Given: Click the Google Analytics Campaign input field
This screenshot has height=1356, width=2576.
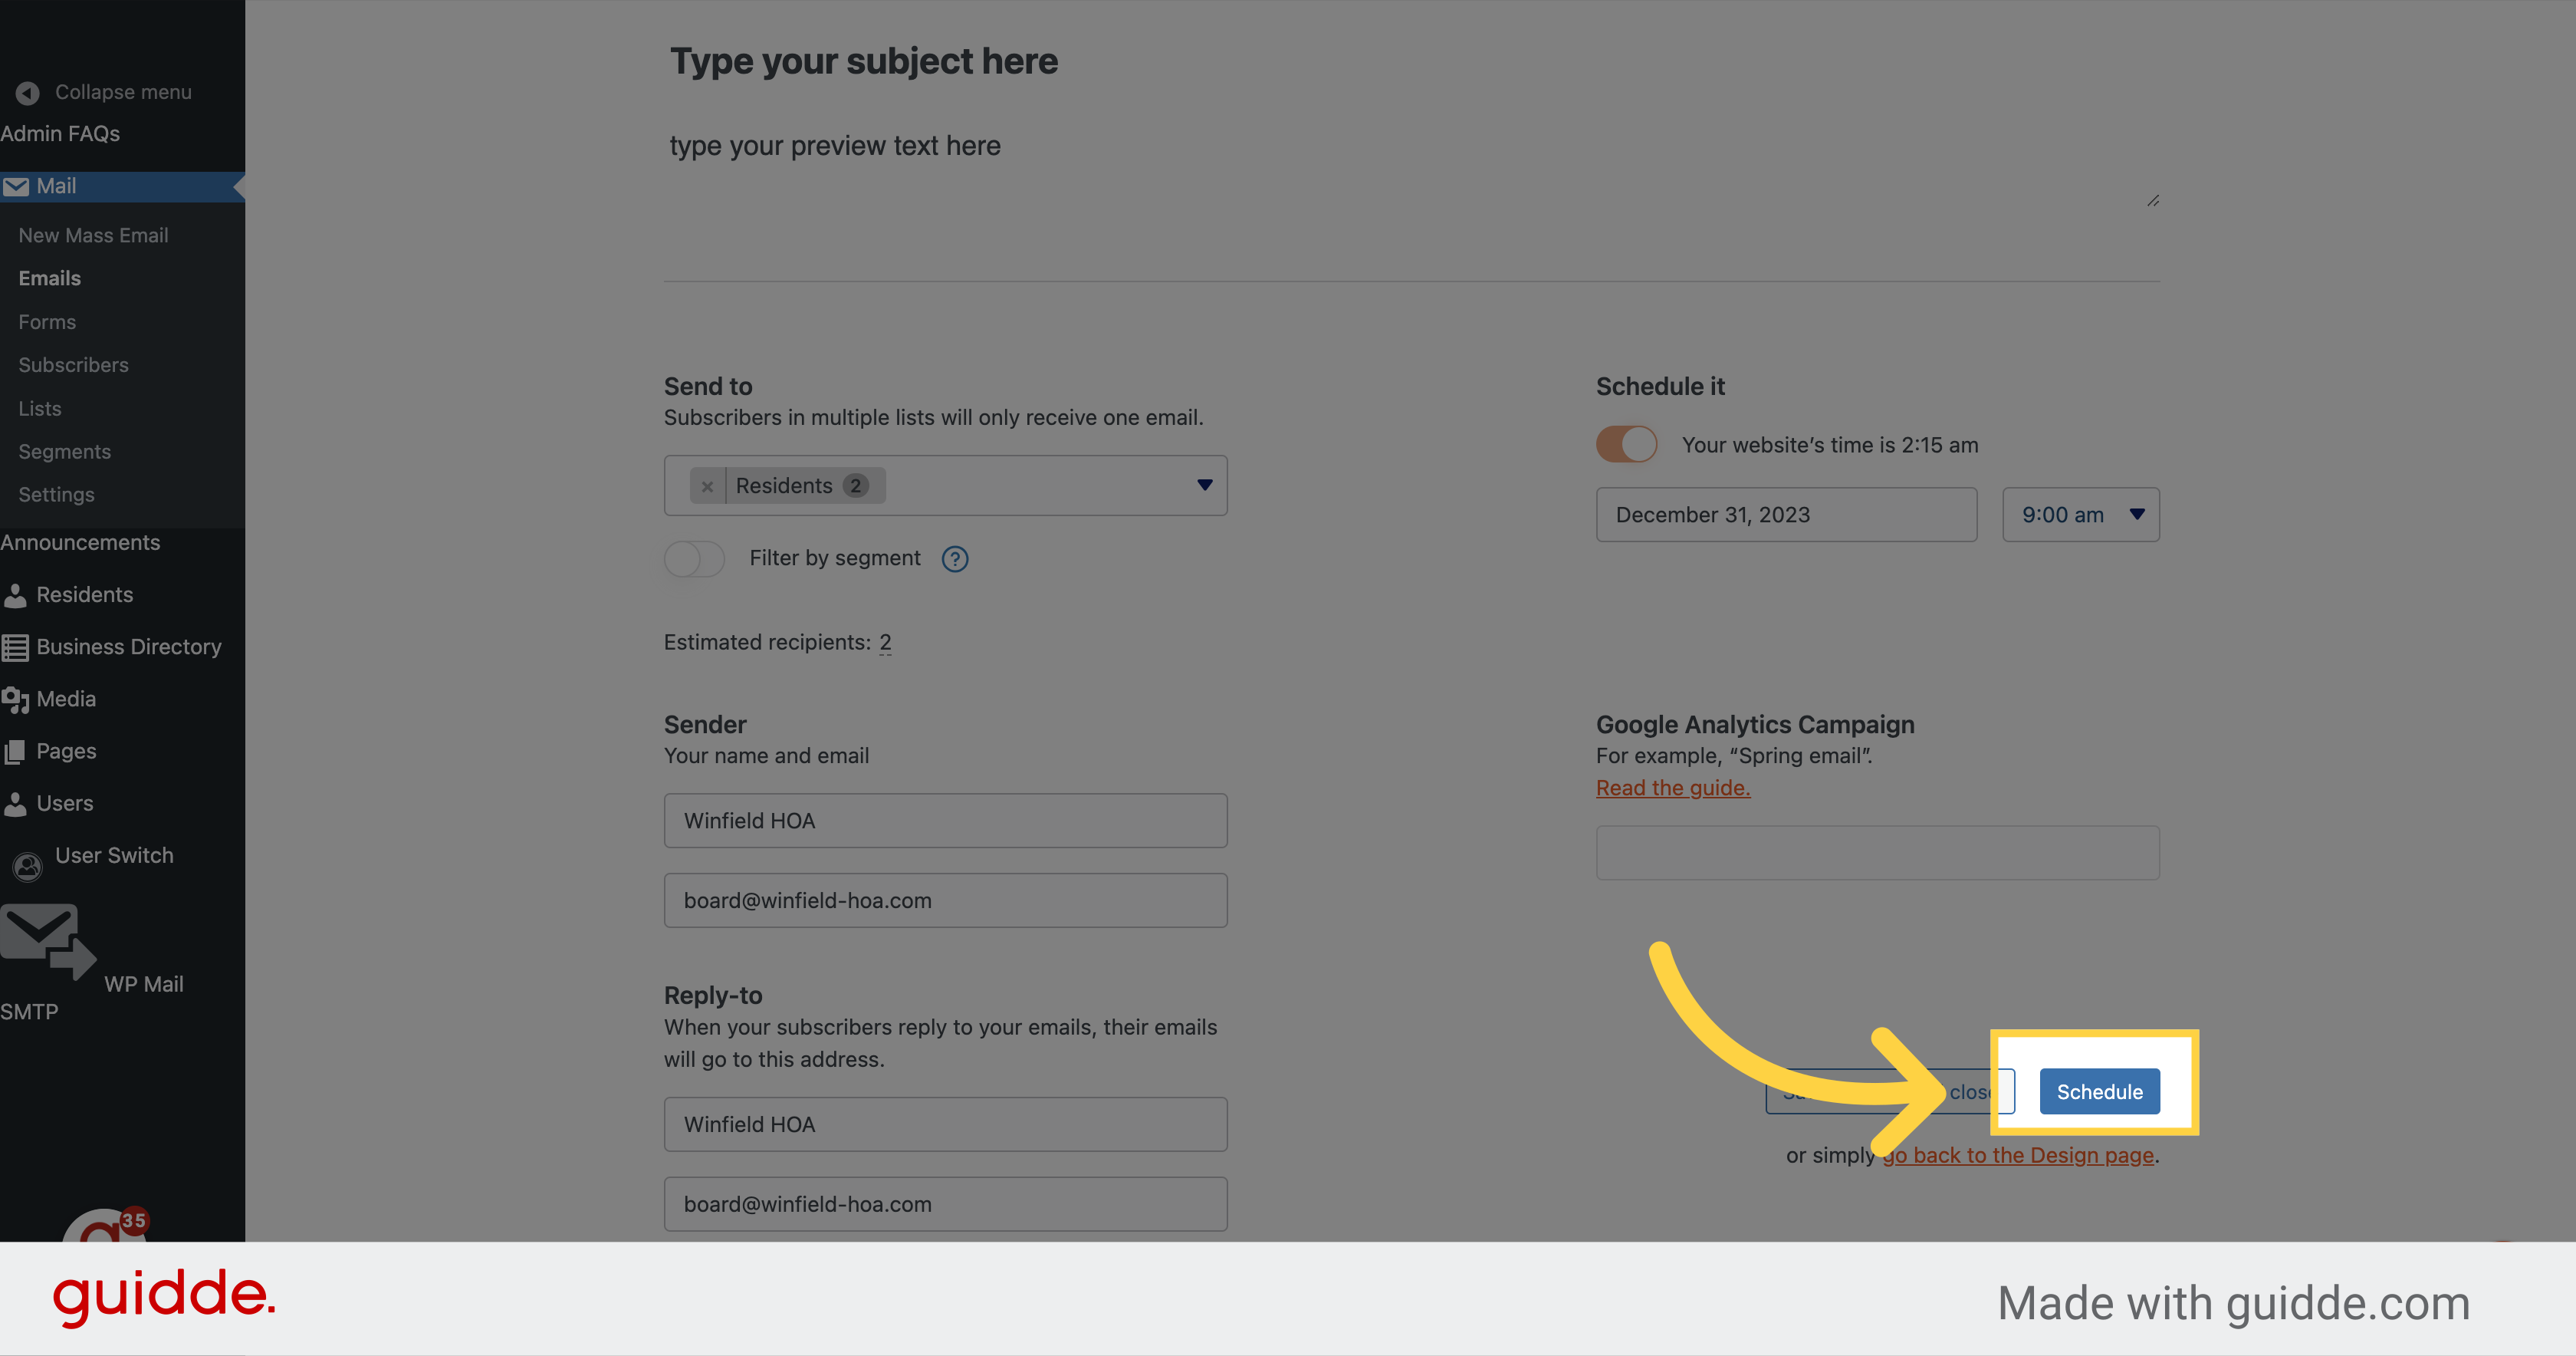Looking at the screenshot, I should coord(1877,853).
